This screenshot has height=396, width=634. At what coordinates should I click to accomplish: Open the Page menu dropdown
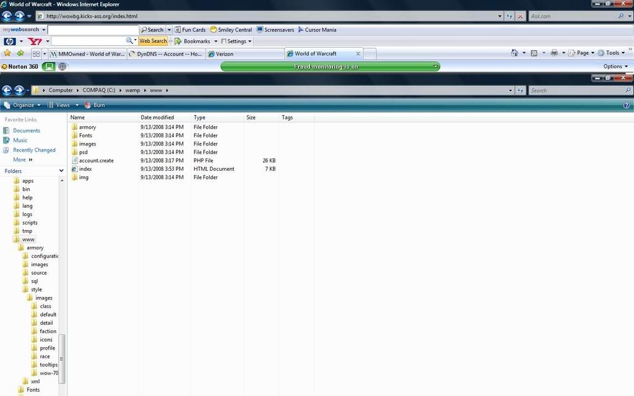[x=581, y=53]
